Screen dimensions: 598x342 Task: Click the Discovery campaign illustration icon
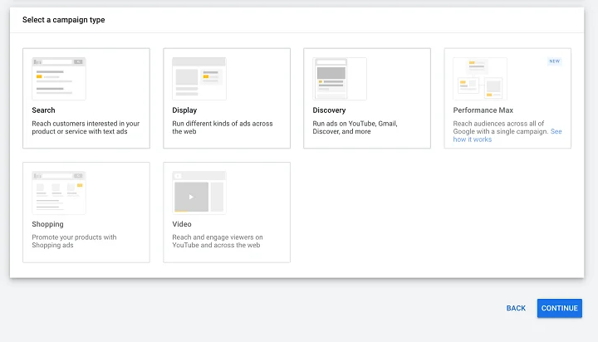point(340,79)
